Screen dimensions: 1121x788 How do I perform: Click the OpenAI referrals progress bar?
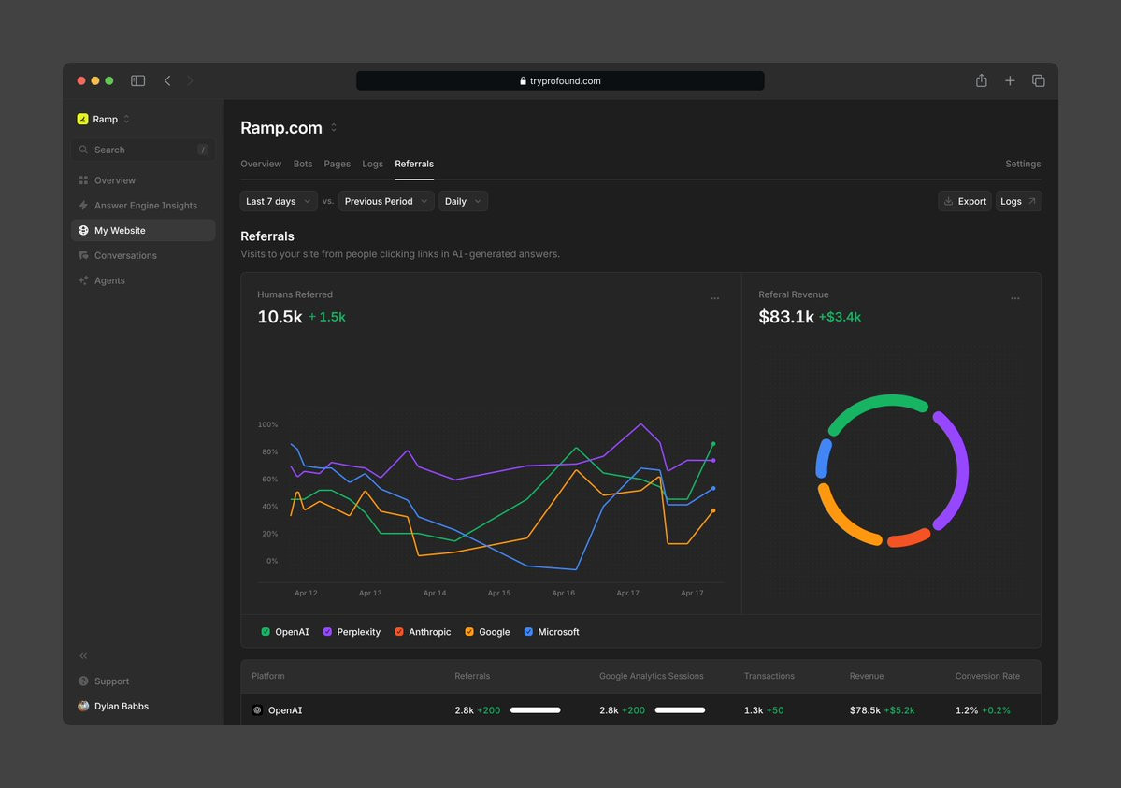coord(536,710)
